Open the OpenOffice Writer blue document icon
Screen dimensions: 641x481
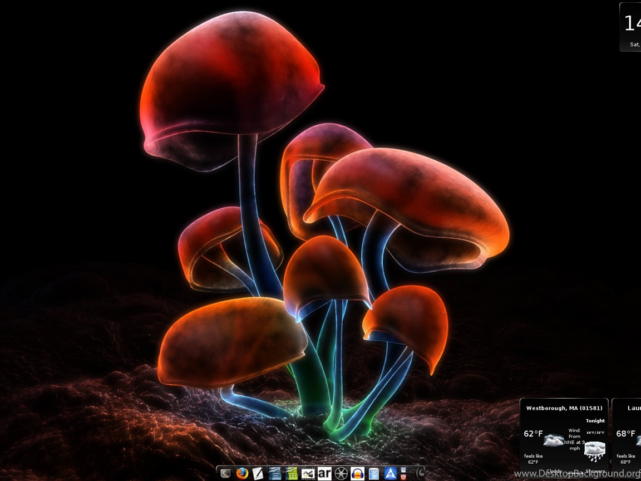274,473
